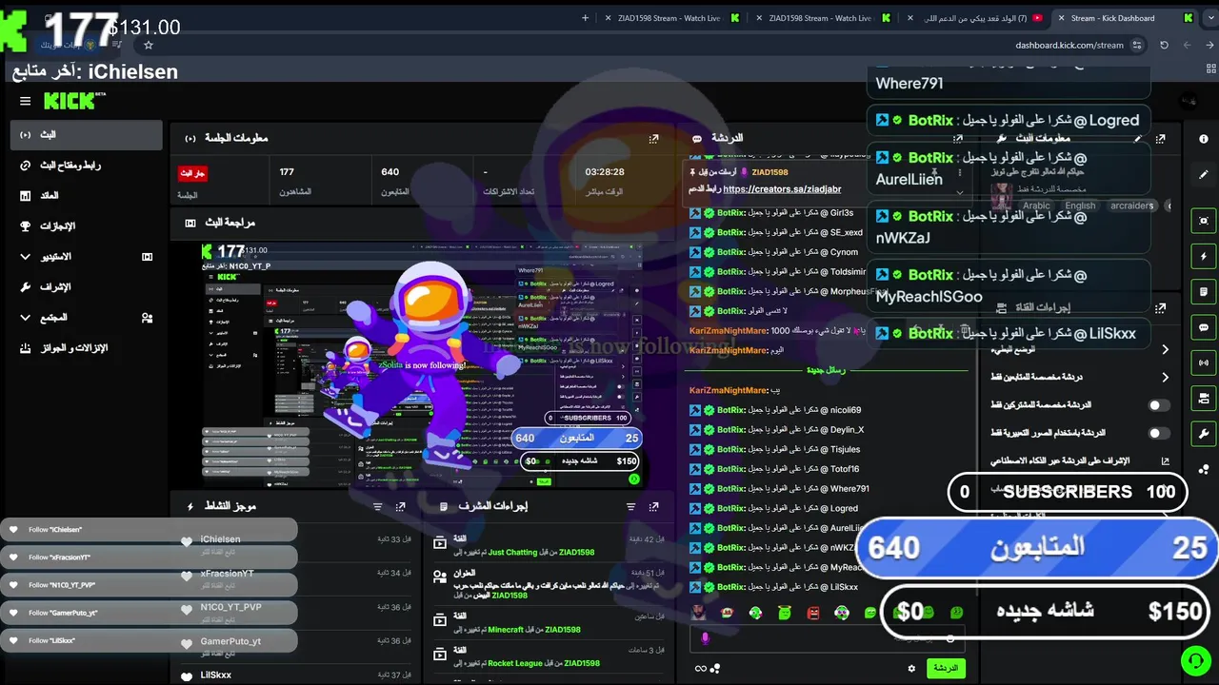
Task: Open رابط ومفتاح البث sidebar item
Action: click(87, 166)
